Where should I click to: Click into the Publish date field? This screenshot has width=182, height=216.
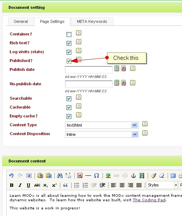click(89, 70)
